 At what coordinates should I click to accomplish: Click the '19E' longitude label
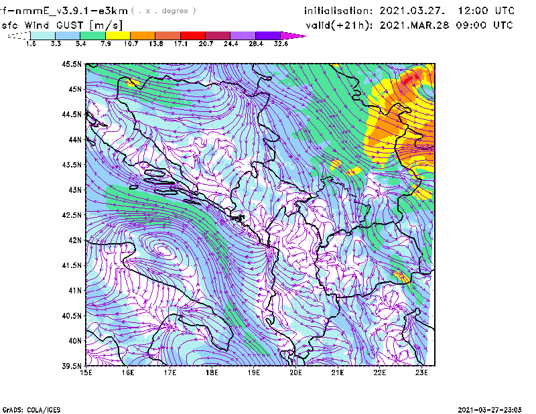pyautogui.click(x=254, y=372)
